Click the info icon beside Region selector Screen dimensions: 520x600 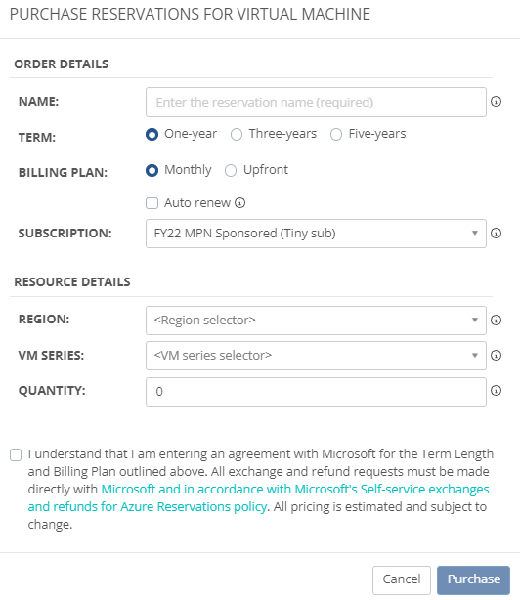(x=496, y=320)
